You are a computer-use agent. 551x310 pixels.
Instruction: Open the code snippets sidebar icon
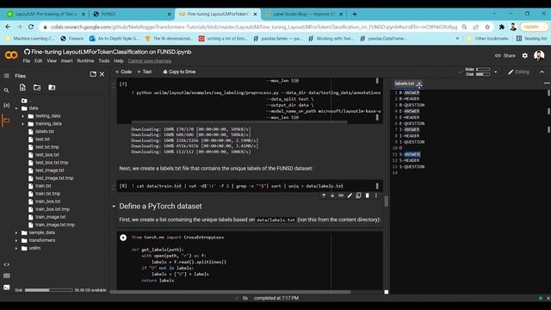coord(6,264)
